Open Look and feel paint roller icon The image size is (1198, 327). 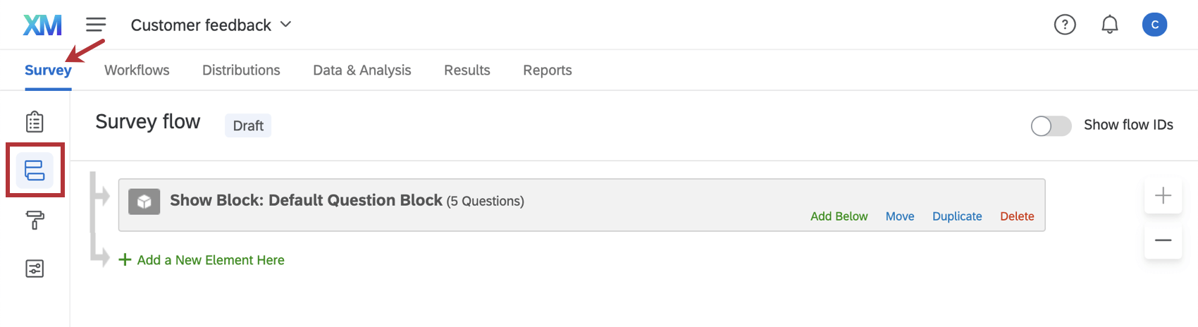click(x=35, y=220)
